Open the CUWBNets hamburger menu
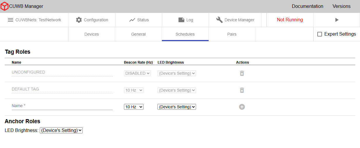This screenshot has width=360, height=148. pyautogui.click(x=11, y=20)
